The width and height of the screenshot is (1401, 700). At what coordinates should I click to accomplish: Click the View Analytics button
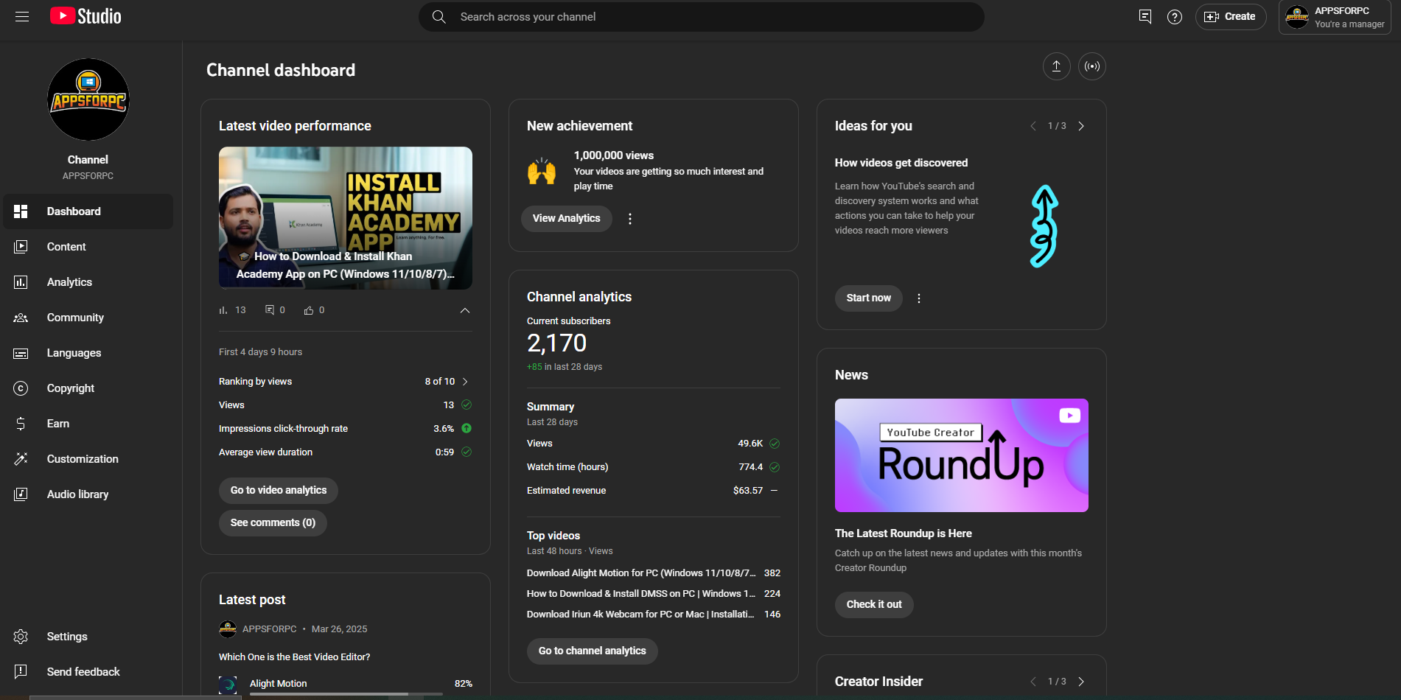tap(567, 219)
